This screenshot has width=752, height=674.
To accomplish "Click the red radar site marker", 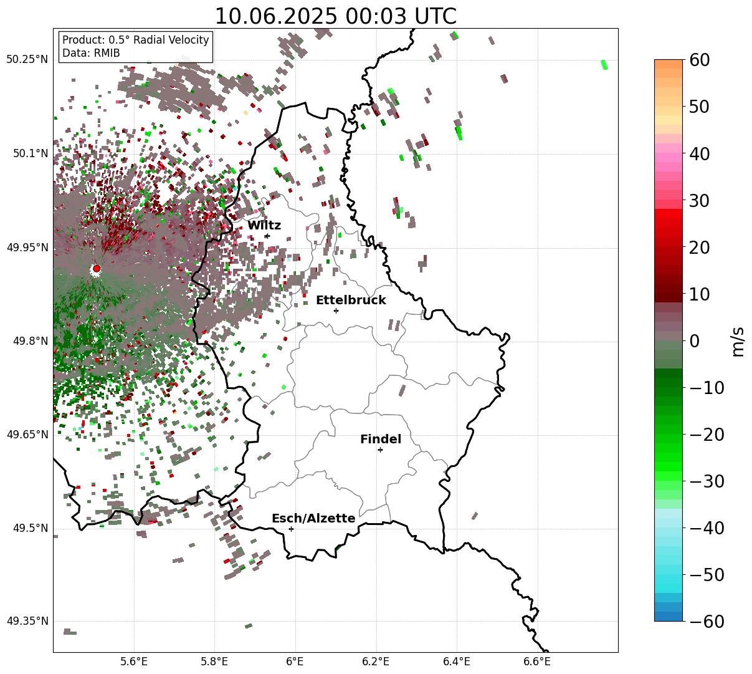I will click(x=97, y=269).
